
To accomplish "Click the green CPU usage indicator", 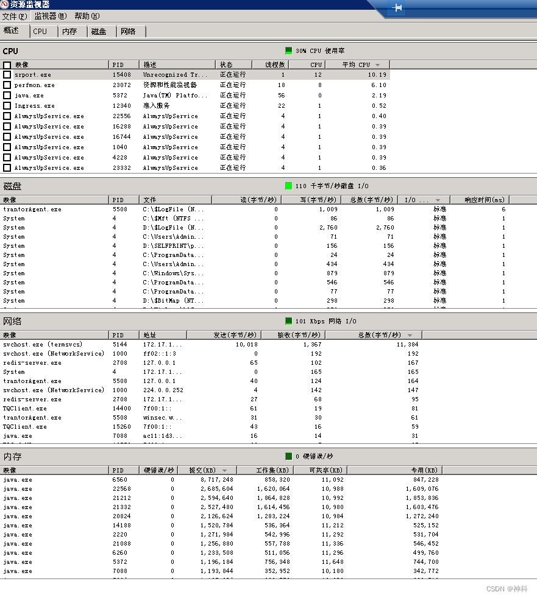I will pyautogui.click(x=288, y=51).
